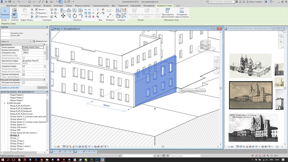Click the ViewCube in 3D view
The height and width of the screenshot is (162, 288).
(x=206, y=45)
